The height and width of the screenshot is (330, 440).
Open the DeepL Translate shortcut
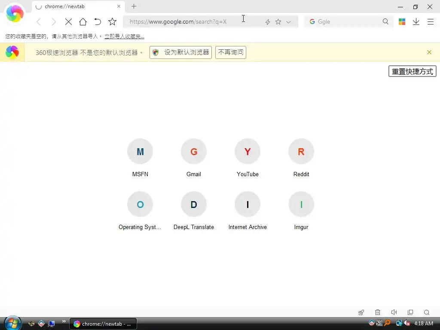pyautogui.click(x=194, y=211)
